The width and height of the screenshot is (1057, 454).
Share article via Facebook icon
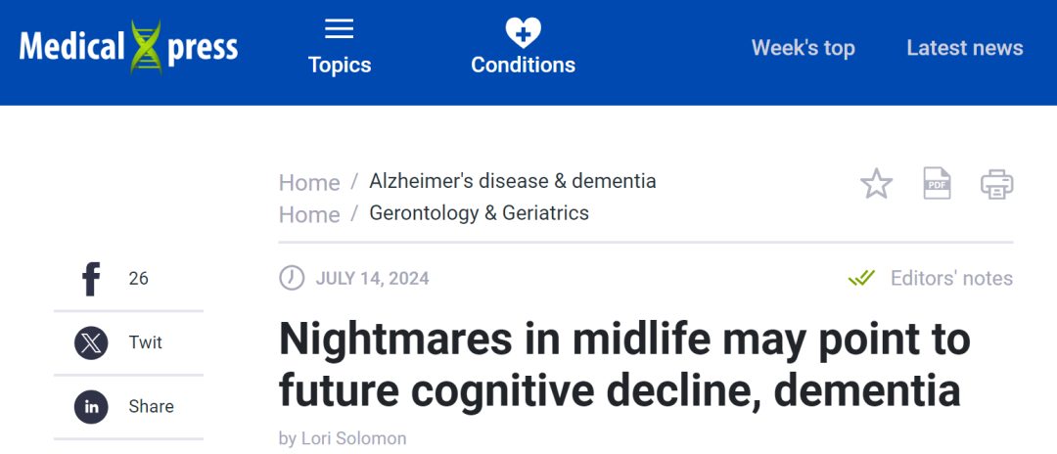(x=91, y=279)
